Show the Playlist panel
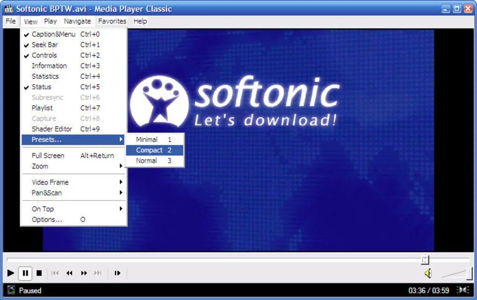 pyautogui.click(x=74, y=108)
